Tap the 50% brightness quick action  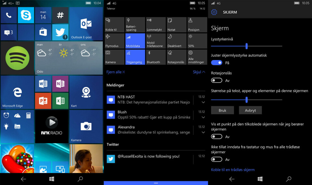(197, 41)
